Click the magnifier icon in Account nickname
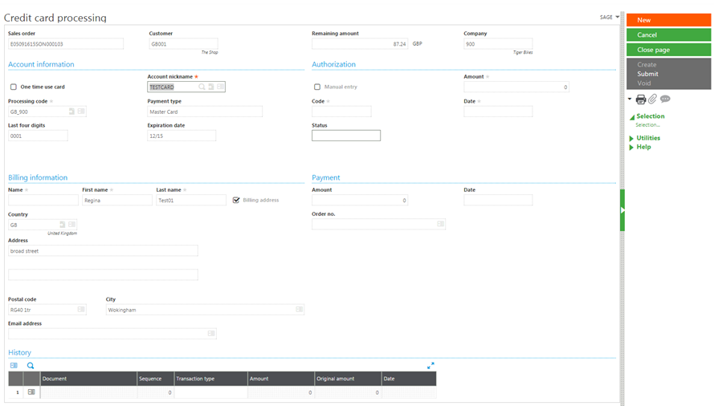This screenshot has height=406, width=714. [202, 87]
